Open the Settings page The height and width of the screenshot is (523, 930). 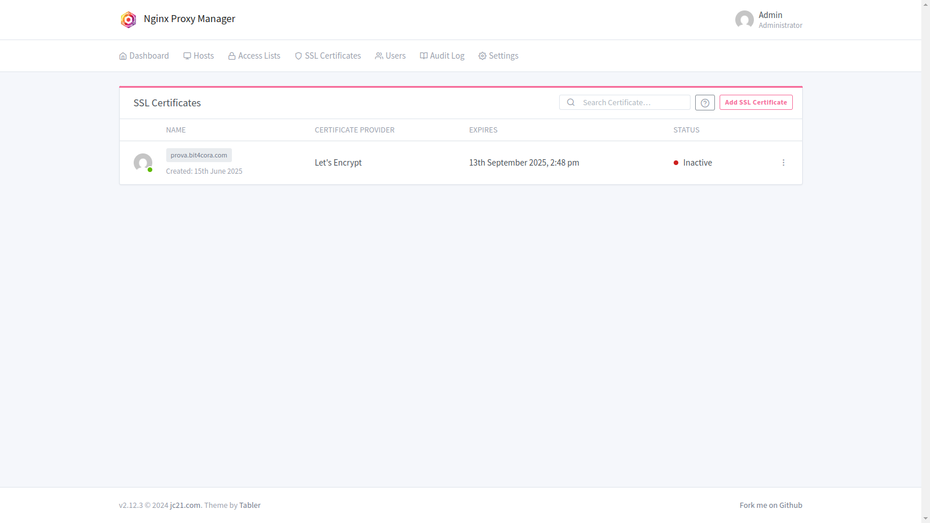click(x=499, y=56)
